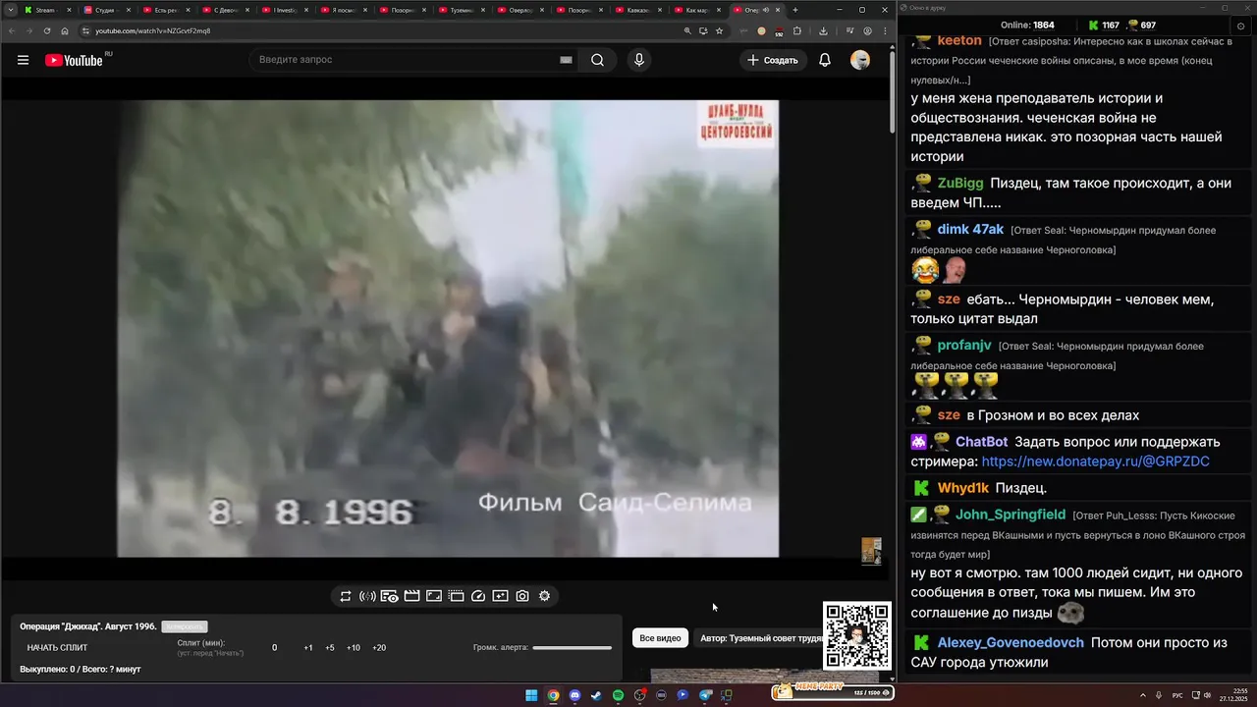Toggle cinema mode icon in player toolbar
Image resolution: width=1257 pixels, height=707 pixels.
(x=456, y=596)
